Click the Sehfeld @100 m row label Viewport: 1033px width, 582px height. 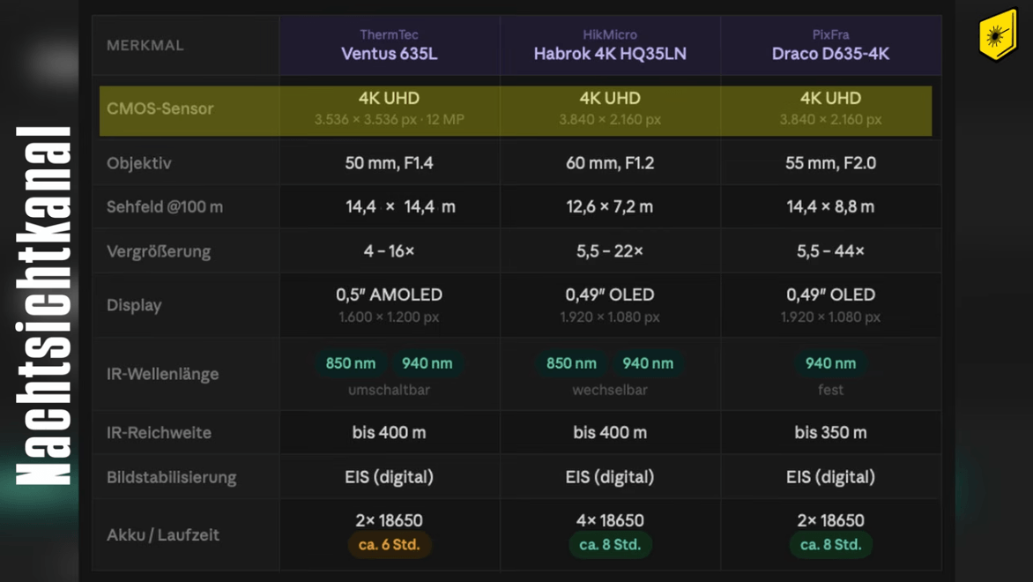pos(165,207)
